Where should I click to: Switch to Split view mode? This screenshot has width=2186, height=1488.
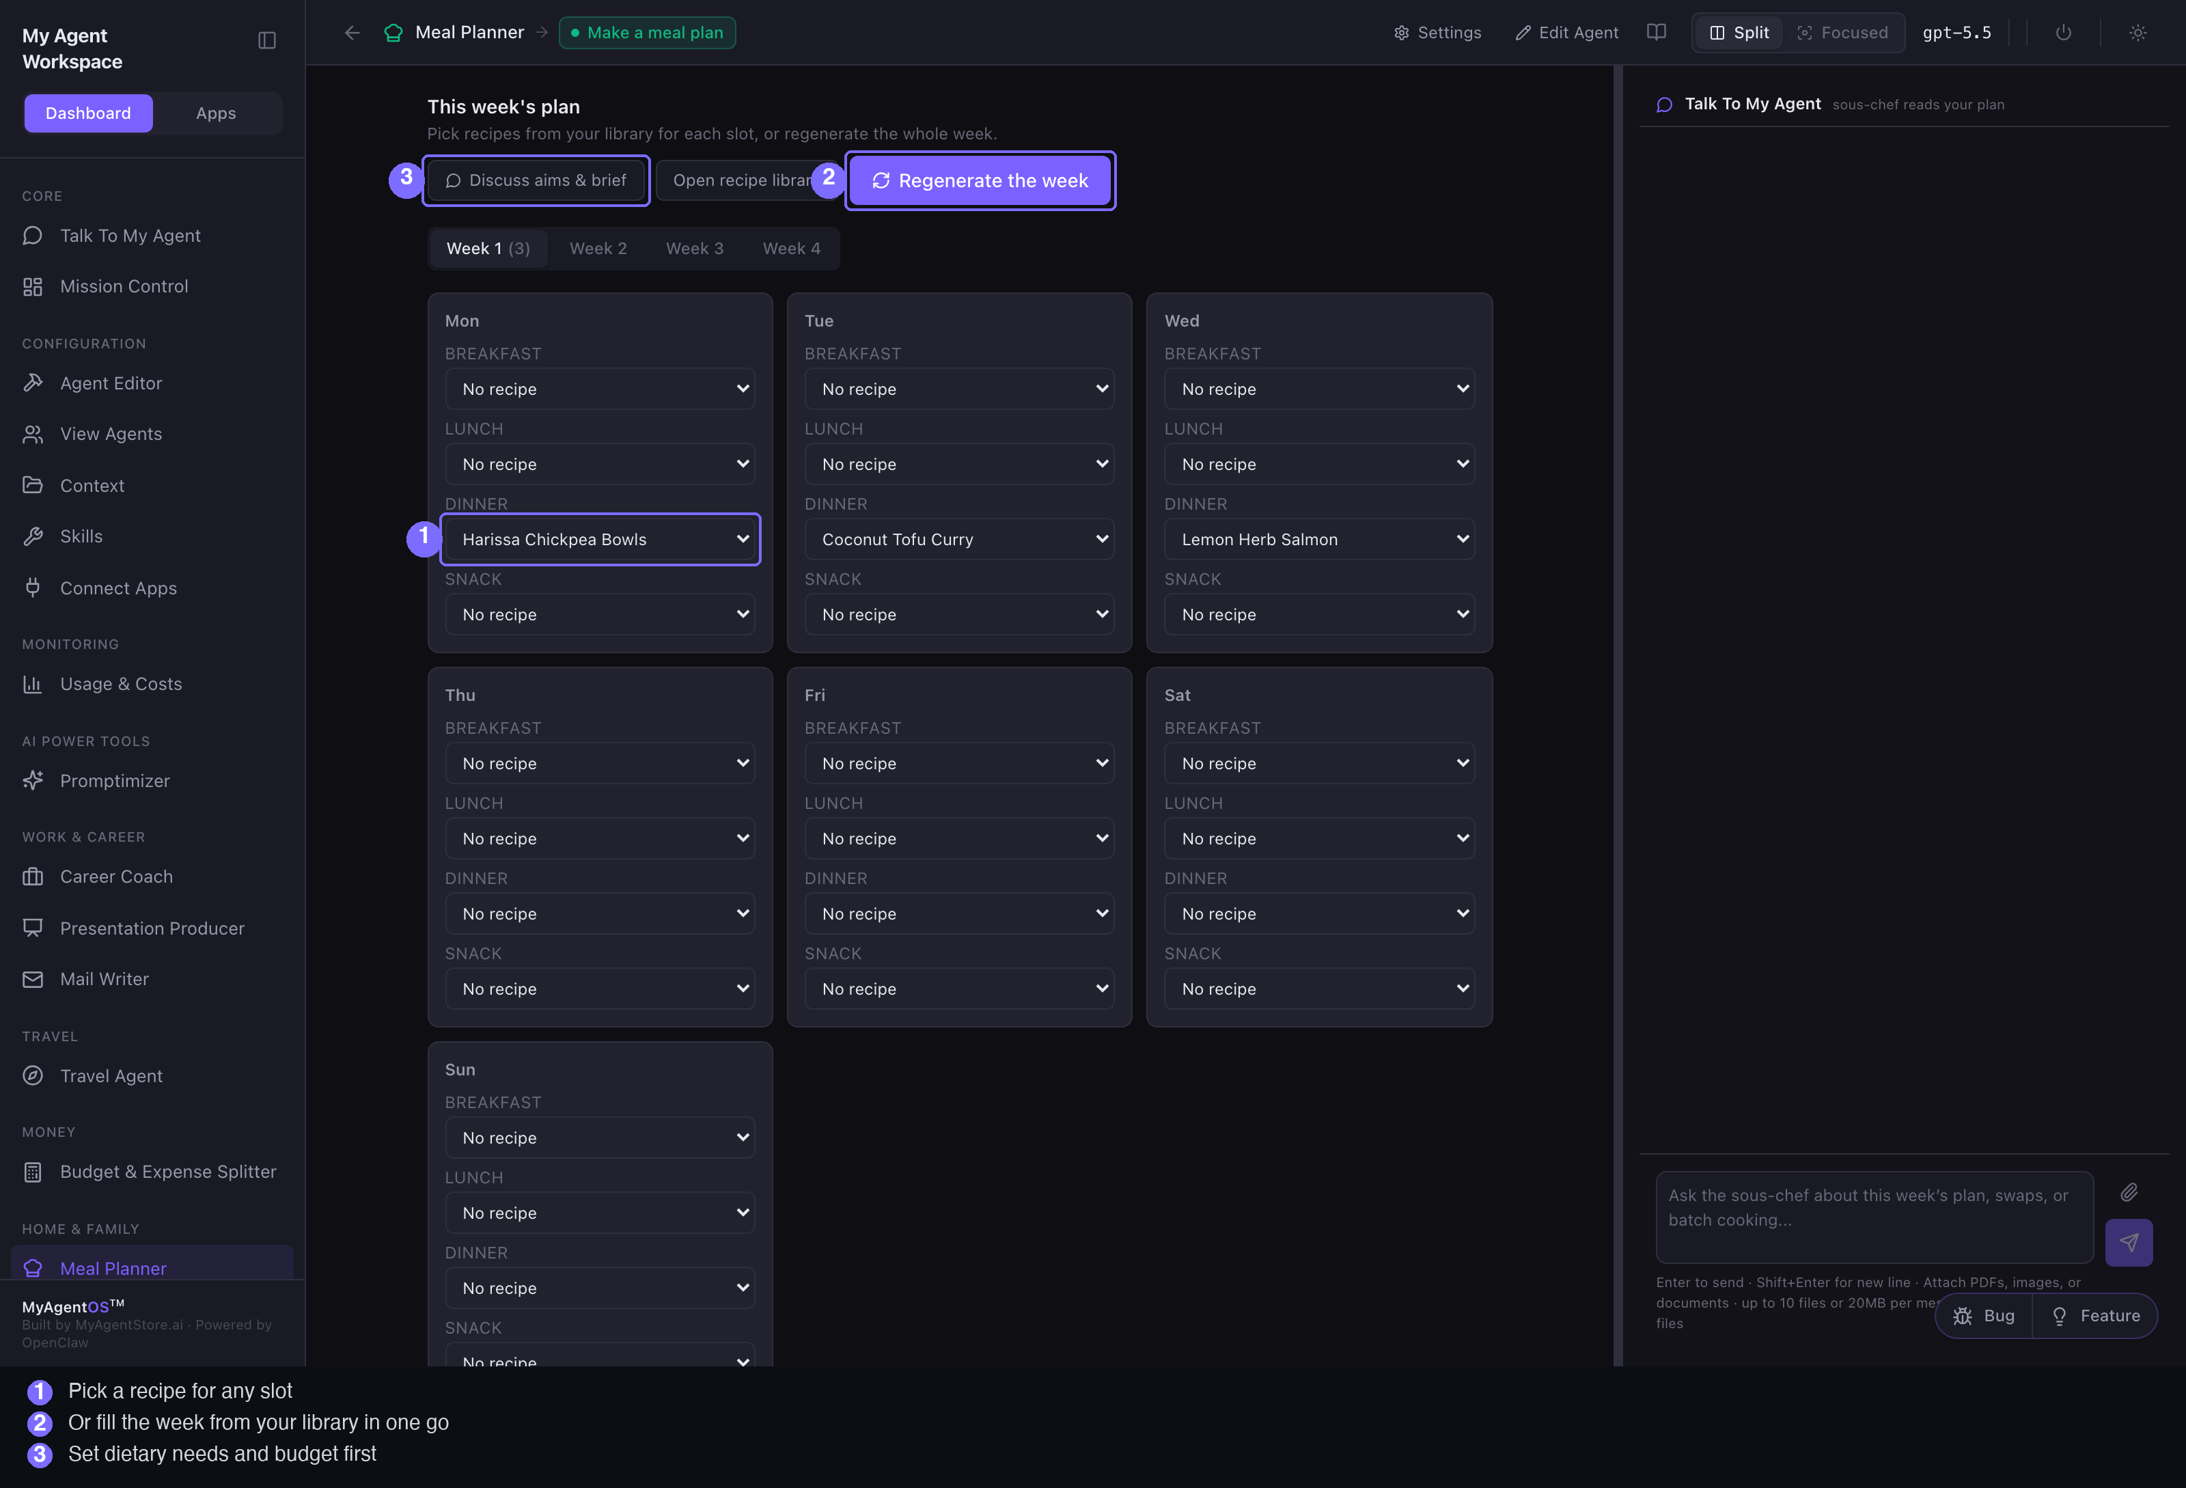1739,33
